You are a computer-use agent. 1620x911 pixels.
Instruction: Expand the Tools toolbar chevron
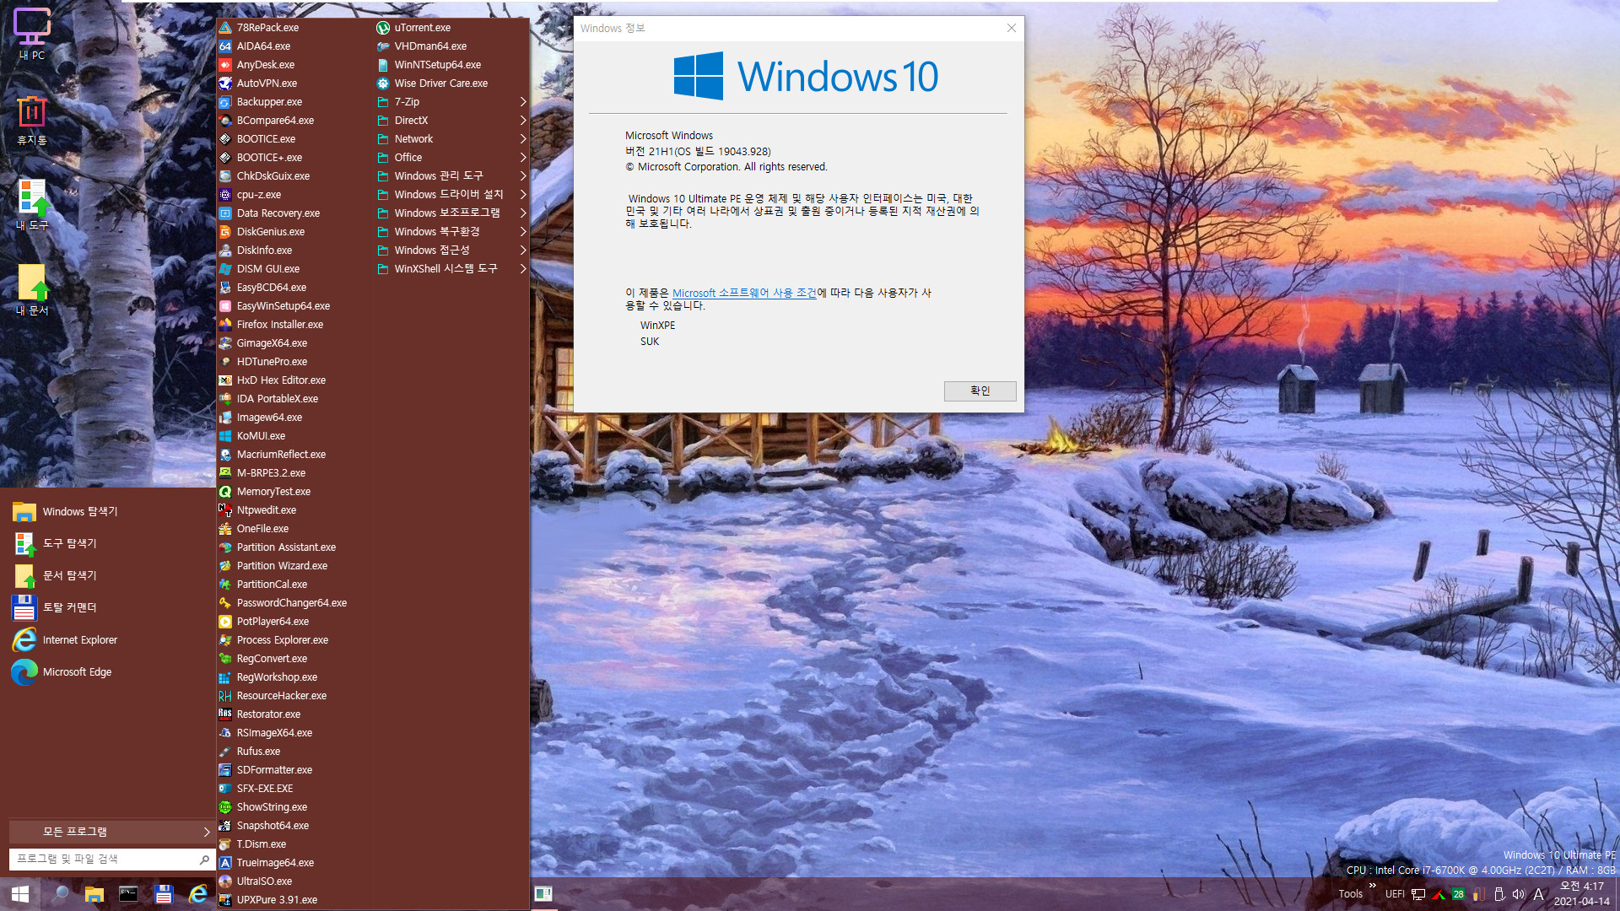coord(1373,886)
